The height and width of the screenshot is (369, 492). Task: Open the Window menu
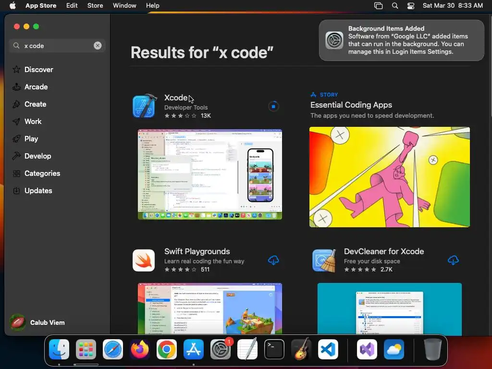click(124, 5)
